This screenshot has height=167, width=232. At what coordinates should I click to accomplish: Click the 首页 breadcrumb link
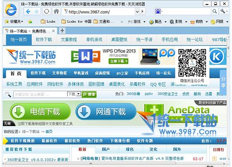(x=49, y=132)
